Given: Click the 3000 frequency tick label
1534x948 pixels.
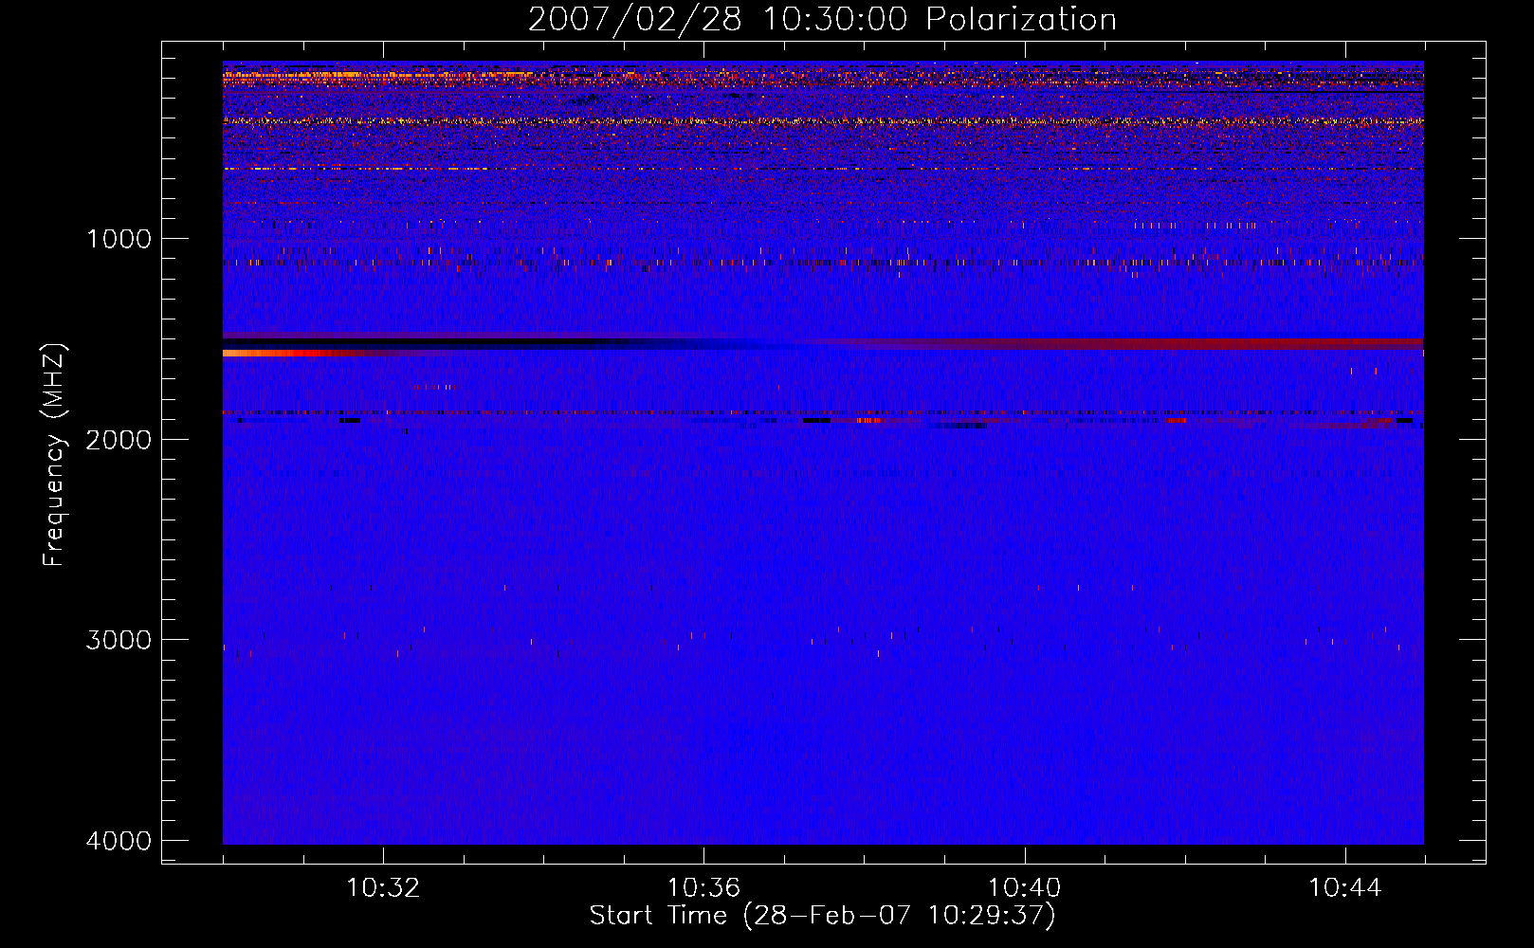Looking at the screenshot, I should [x=119, y=640].
